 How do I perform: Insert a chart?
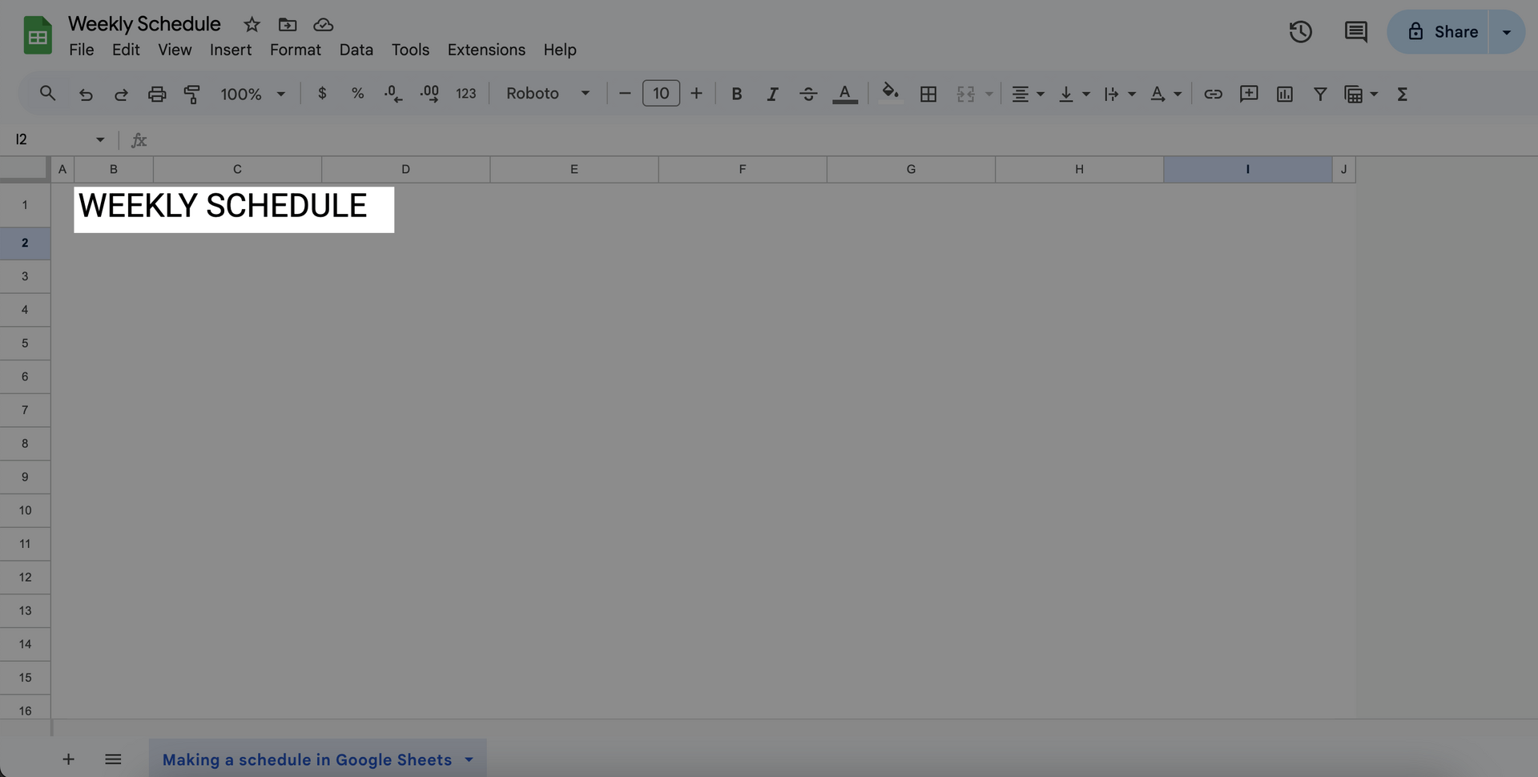click(x=1285, y=95)
